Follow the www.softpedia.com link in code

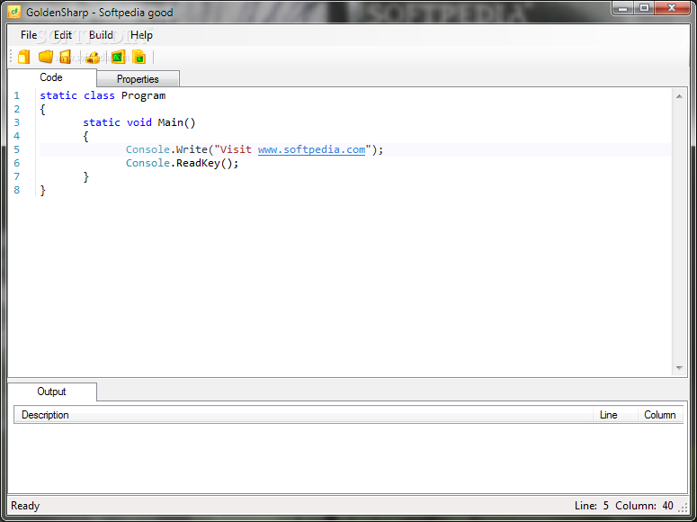coord(311,149)
